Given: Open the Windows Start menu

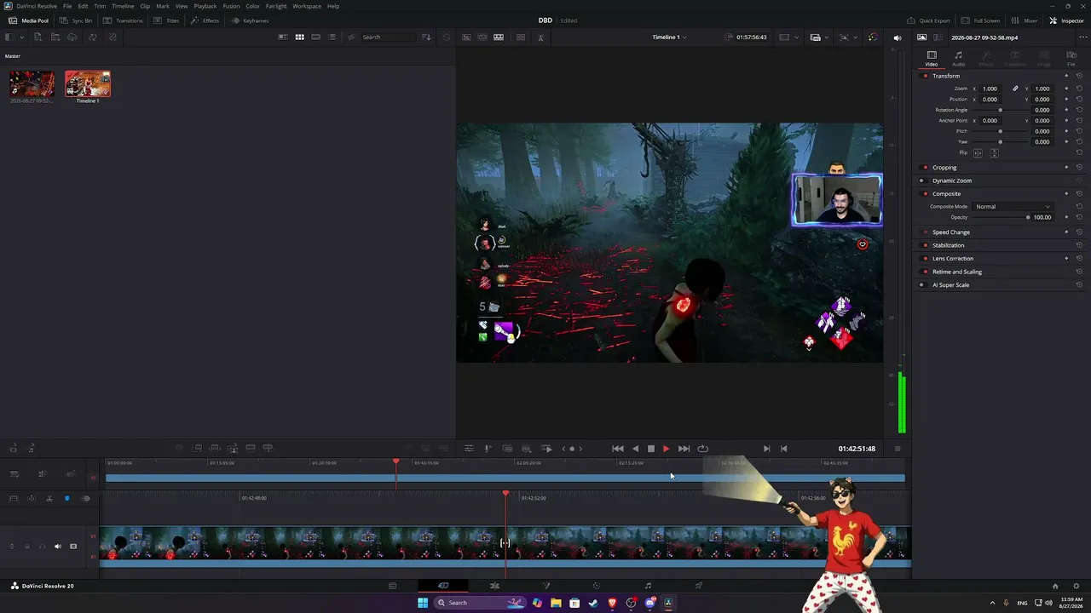Looking at the screenshot, I should click(x=422, y=603).
